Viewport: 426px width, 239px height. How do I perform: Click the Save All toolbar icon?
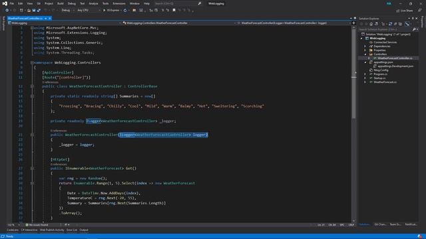(39, 11)
